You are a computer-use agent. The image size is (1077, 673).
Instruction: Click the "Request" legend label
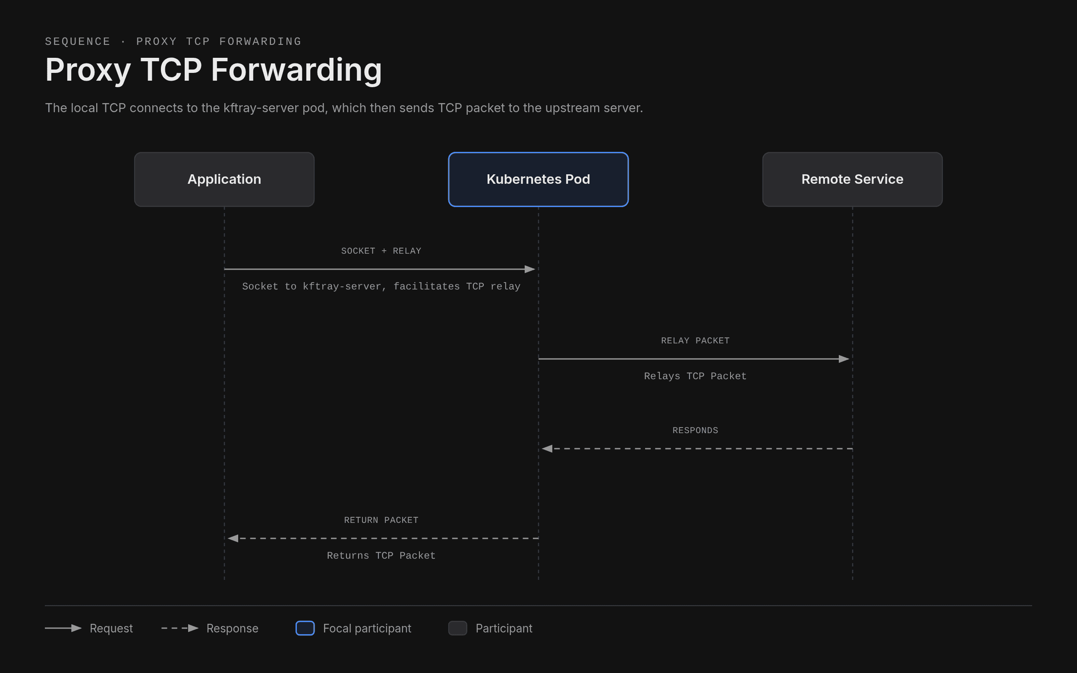(111, 629)
